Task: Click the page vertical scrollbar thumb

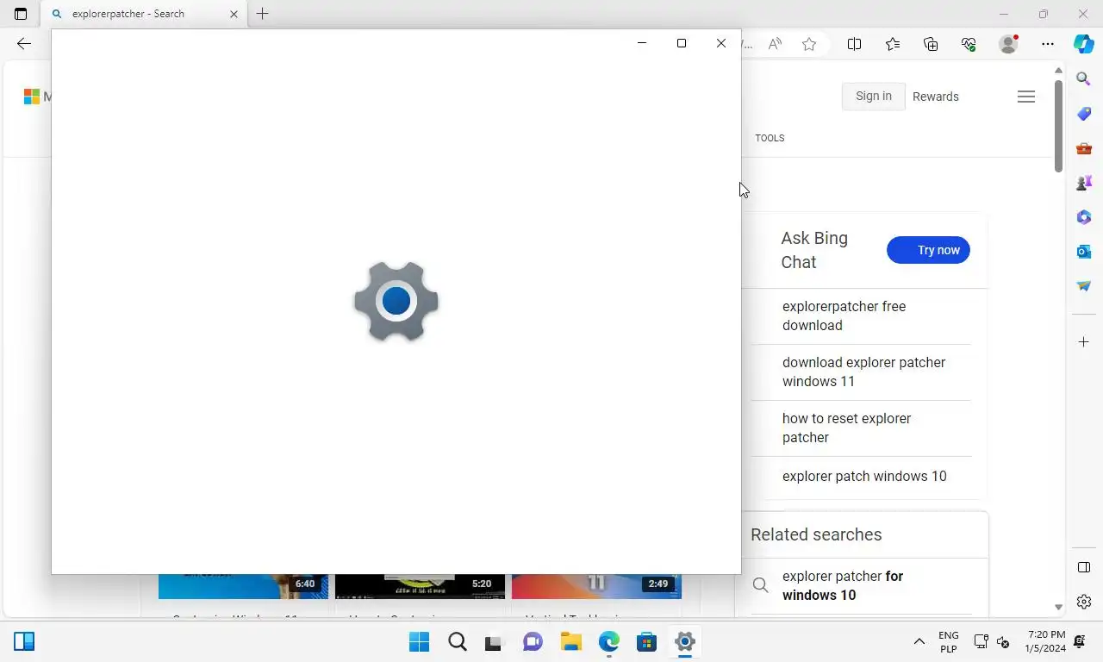Action: pos(1059,126)
